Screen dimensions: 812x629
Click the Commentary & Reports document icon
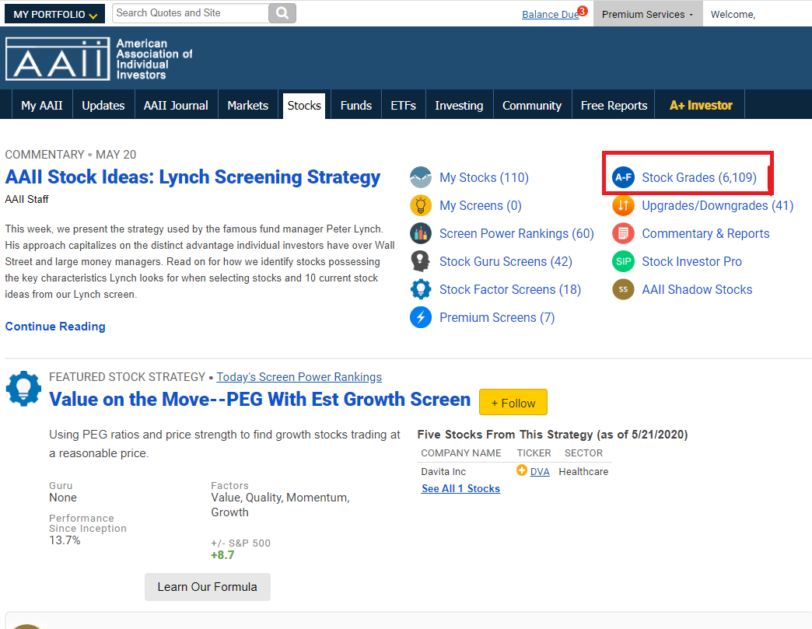tap(623, 233)
